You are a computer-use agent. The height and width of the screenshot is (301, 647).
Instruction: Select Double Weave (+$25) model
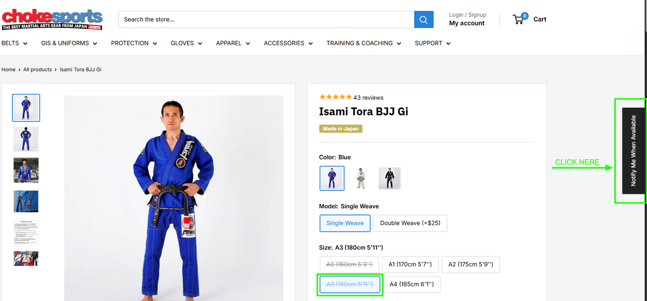pos(410,223)
